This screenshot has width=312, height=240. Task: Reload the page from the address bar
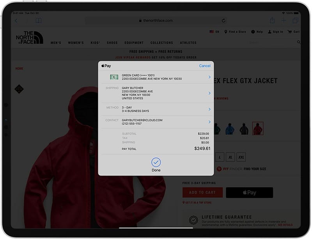point(223,21)
